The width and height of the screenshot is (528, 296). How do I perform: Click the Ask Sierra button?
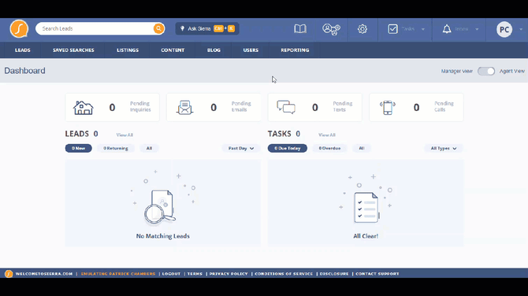pyautogui.click(x=207, y=28)
